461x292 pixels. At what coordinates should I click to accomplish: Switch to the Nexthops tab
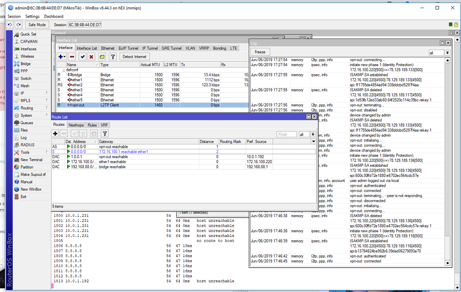pos(76,125)
